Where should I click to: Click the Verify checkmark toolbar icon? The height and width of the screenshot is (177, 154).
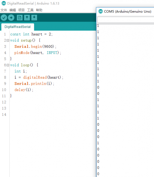point(4,18)
